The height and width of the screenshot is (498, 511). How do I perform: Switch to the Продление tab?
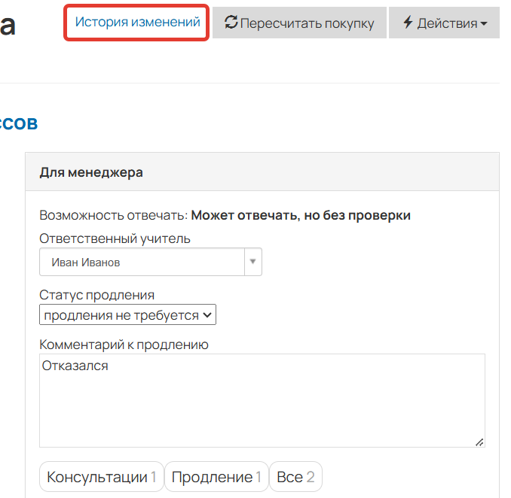(x=216, y=477)
